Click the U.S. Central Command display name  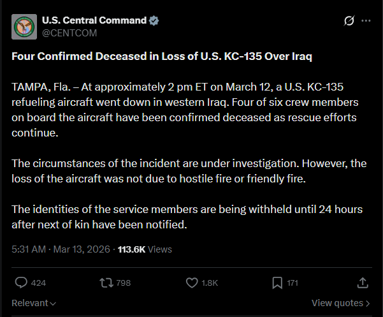pyautogui.click(x=94, y=20)
